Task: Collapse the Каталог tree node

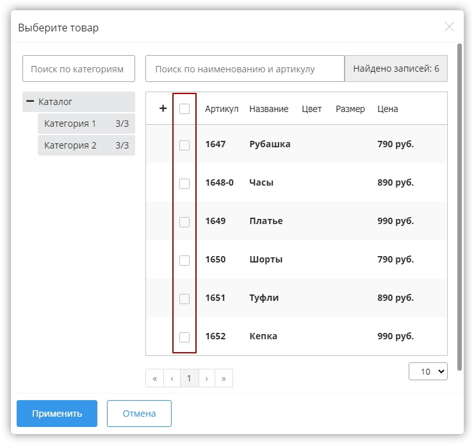Action: (29, 102)
